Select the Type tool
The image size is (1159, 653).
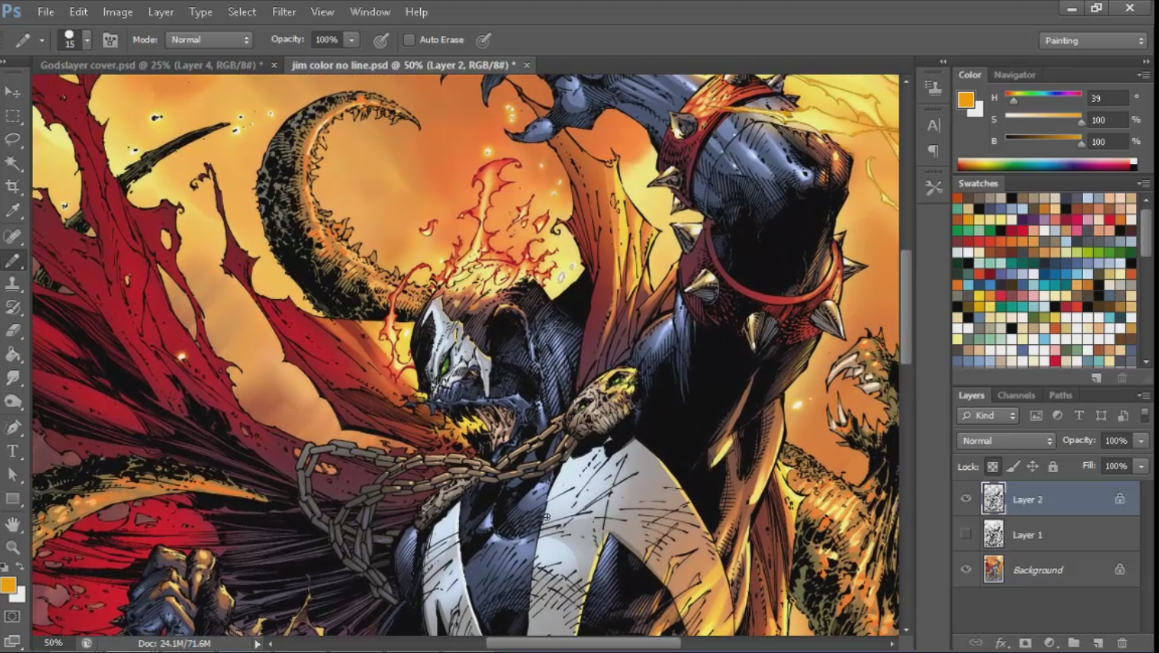pos(13,451)
